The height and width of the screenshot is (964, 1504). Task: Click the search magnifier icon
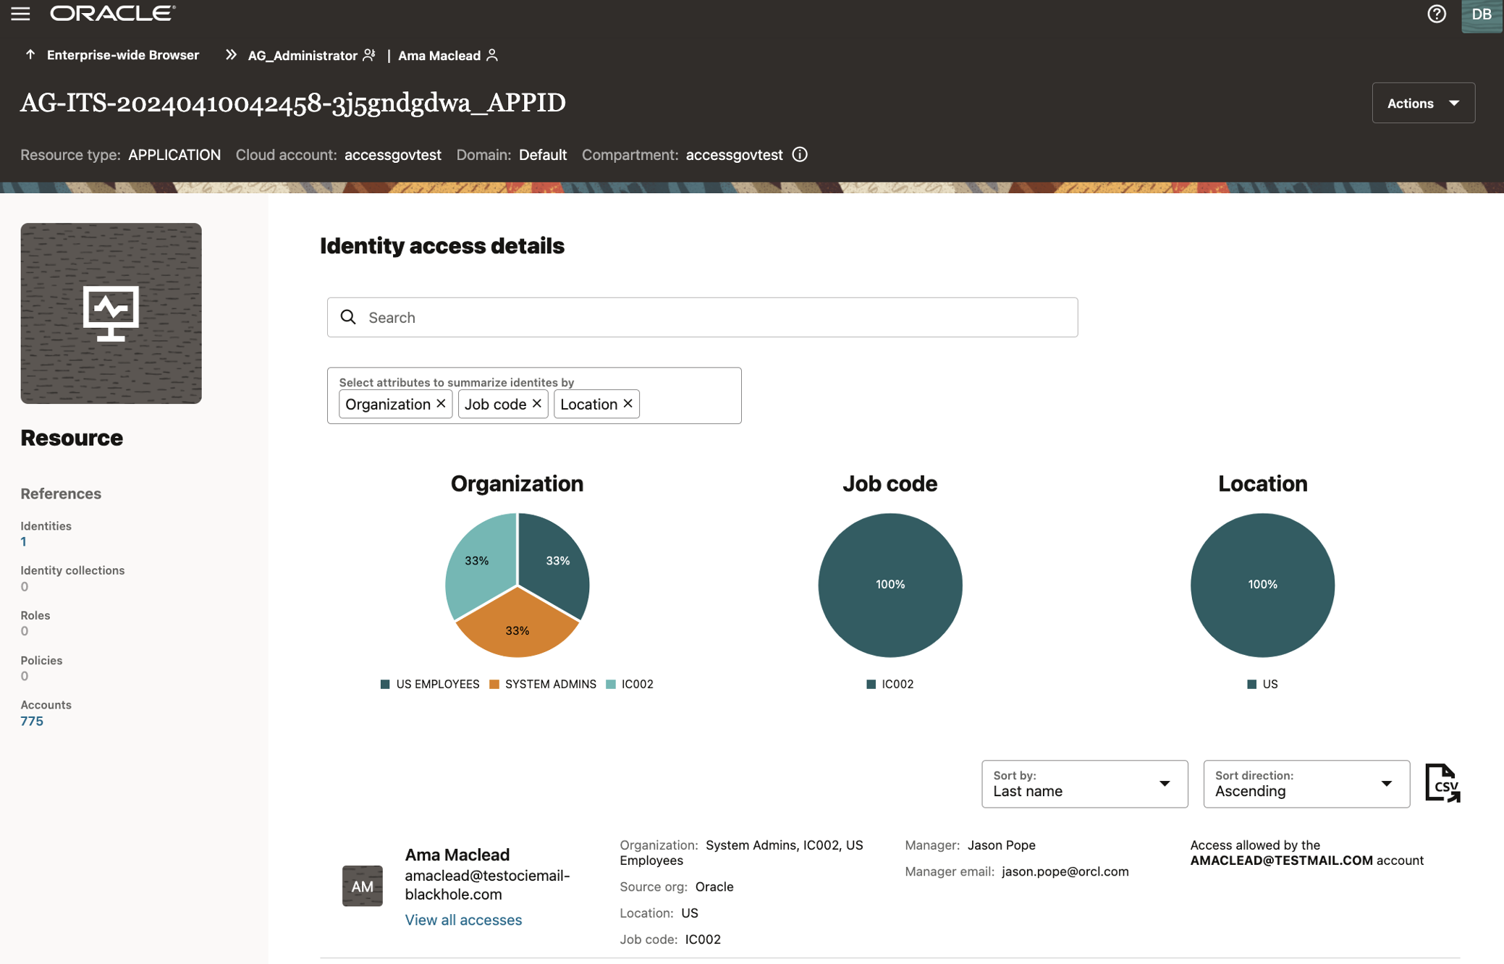point(348,317)
